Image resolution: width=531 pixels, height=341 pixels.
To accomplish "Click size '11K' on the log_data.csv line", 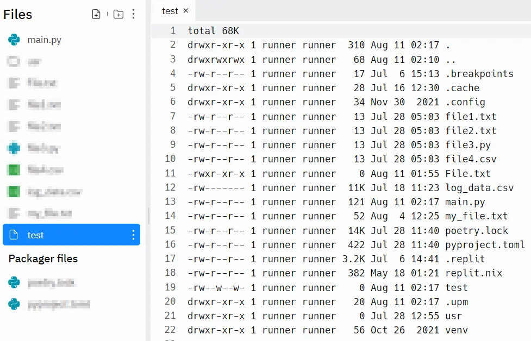I will click(x=356, y=188).
